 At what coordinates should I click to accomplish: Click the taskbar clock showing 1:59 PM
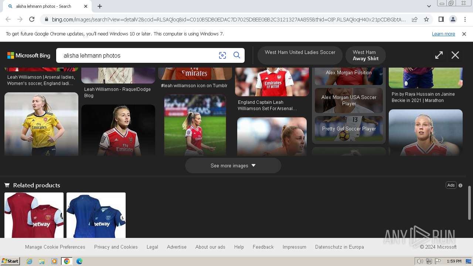pos(454,261)
